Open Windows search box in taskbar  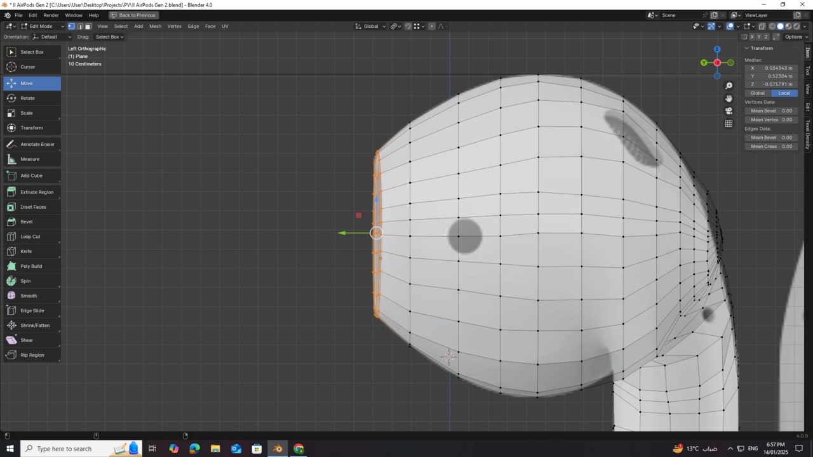(83, 449)
